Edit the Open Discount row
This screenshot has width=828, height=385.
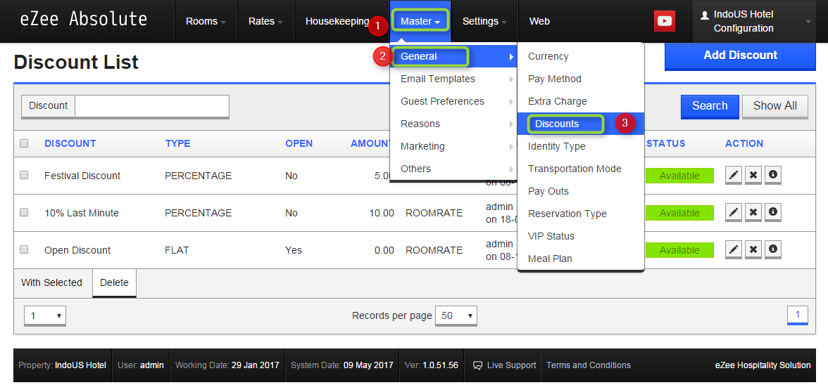pyautogui.click(x=734, y=249)
